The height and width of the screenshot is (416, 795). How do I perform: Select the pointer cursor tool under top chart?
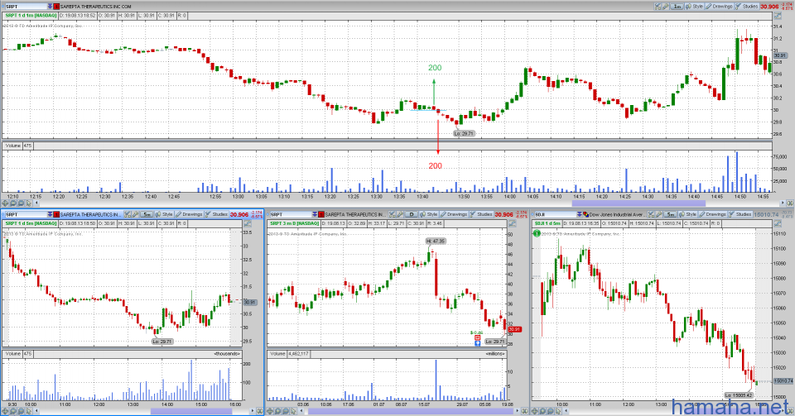28,203
